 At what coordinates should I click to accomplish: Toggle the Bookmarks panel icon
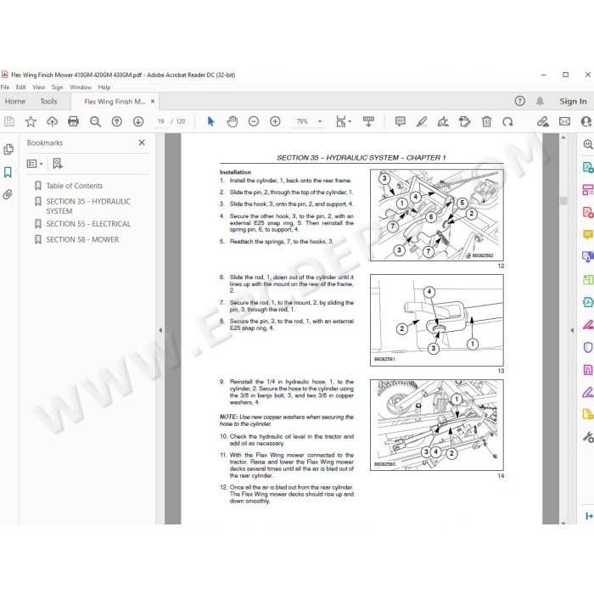(x=8, y=172)
